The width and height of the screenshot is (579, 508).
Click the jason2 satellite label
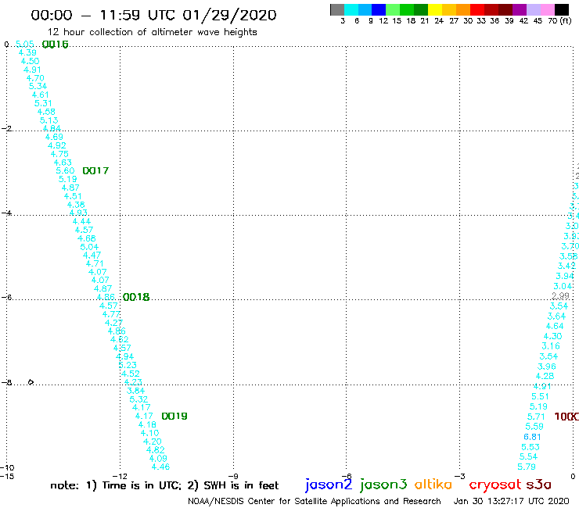tap(329, 485)
